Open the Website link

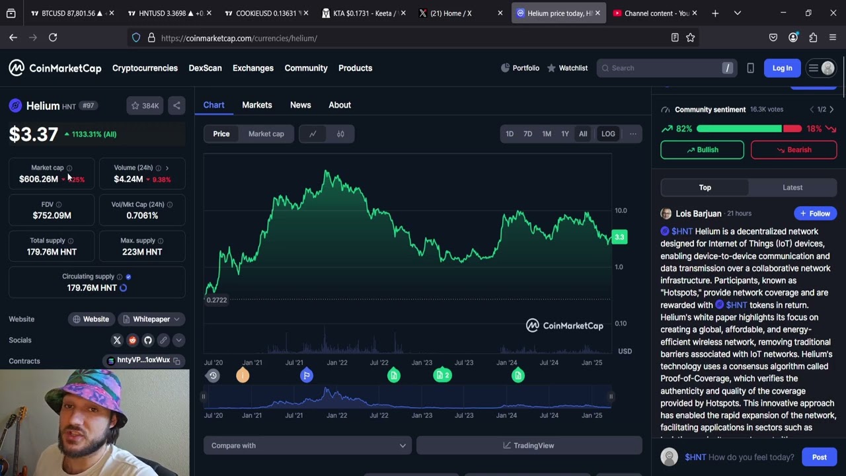[x=91, y=319]
